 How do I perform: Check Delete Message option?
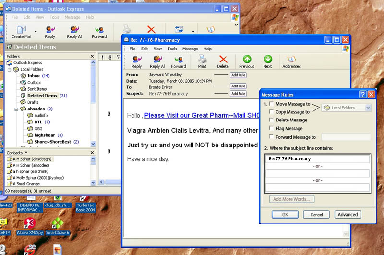click(x=271, y=120)
